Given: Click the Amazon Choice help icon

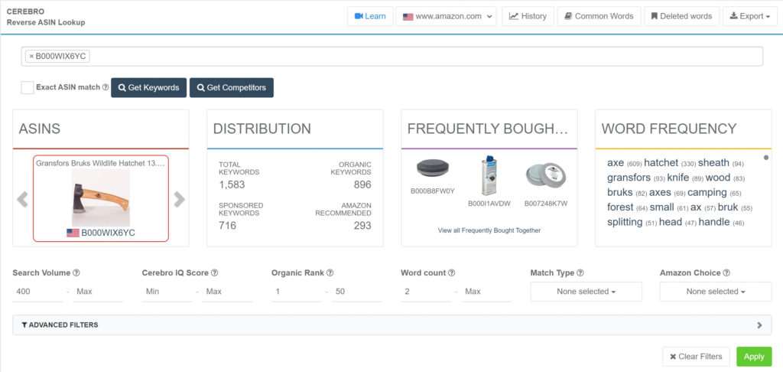Looking at the screenshot, I should click(x=726, y=273).
